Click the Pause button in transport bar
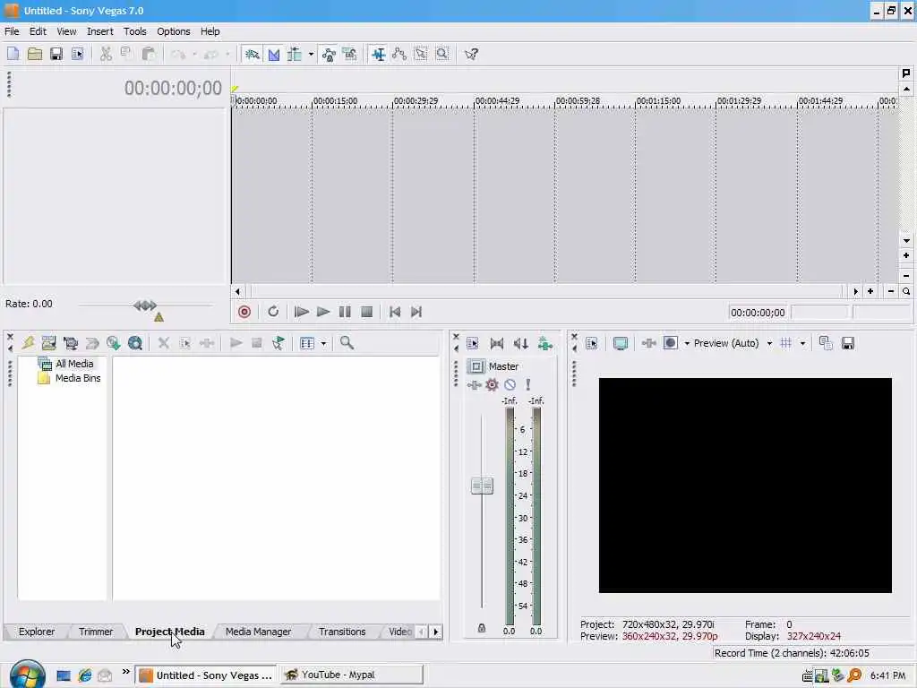This screenshot has width=917, height=688. (x=345, y=312)
